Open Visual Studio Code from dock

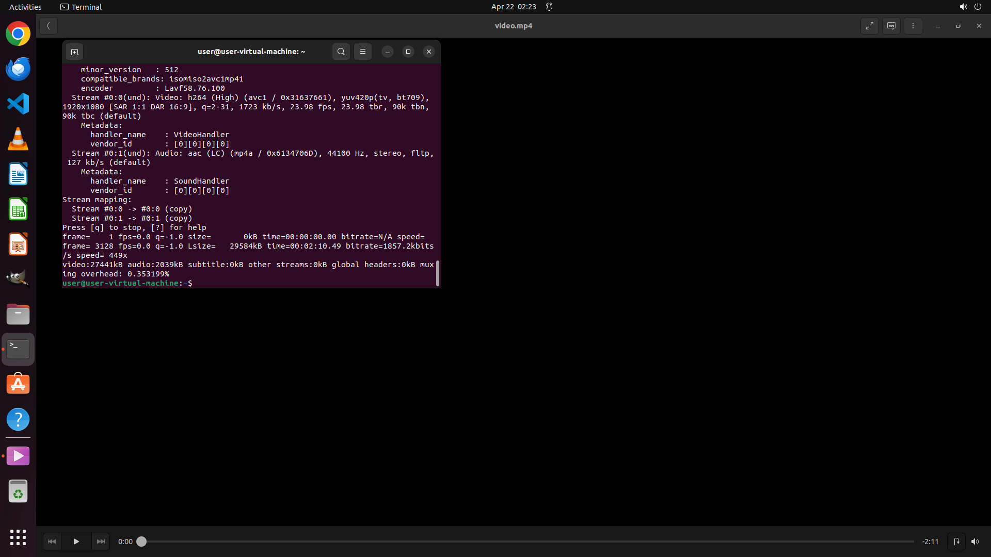(18, 104)
